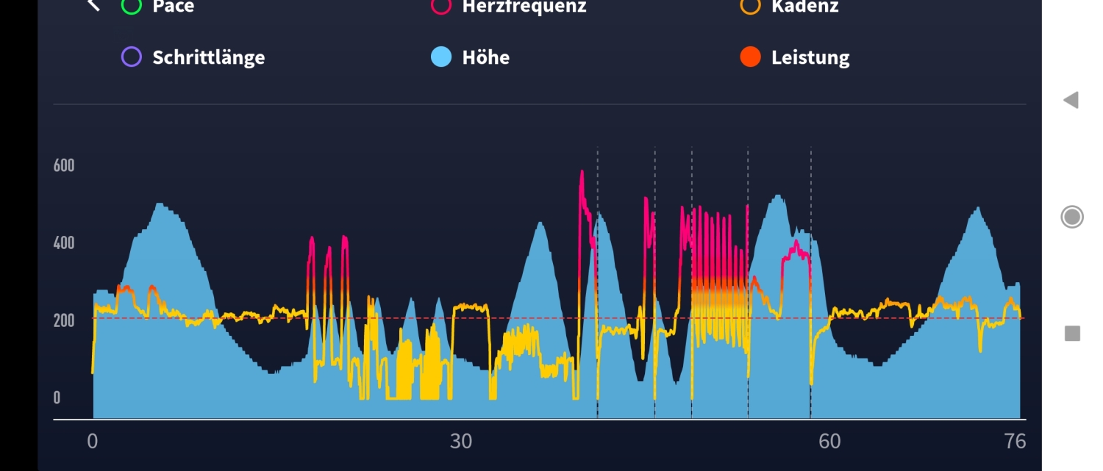
Task: Tap the tallest pink power peak in chart
Action: coord(582,173)
